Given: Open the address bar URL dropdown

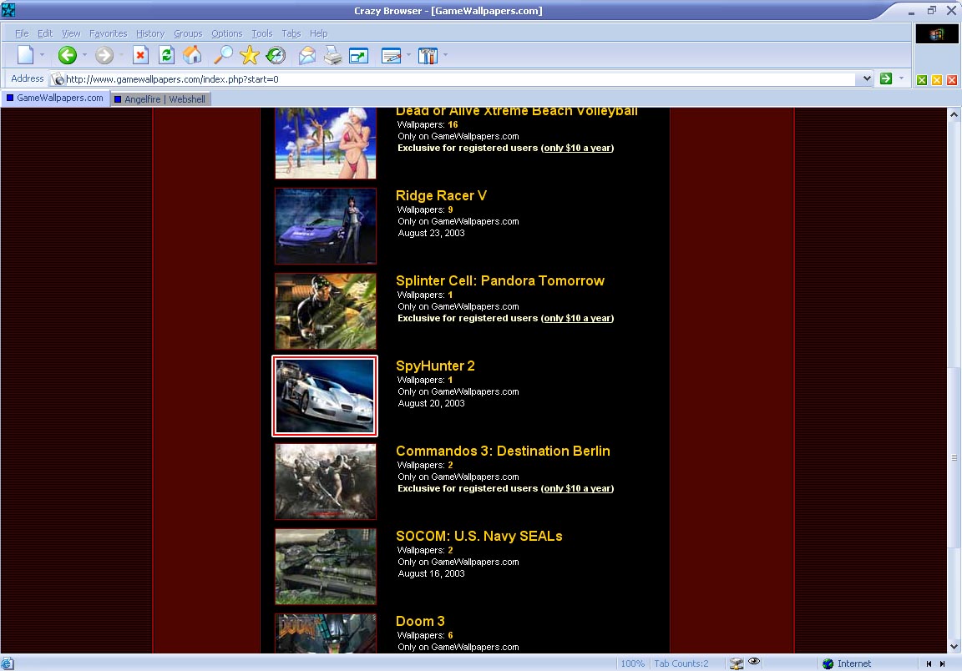Looking at the screenshot, I should click(x=867, y=78).
